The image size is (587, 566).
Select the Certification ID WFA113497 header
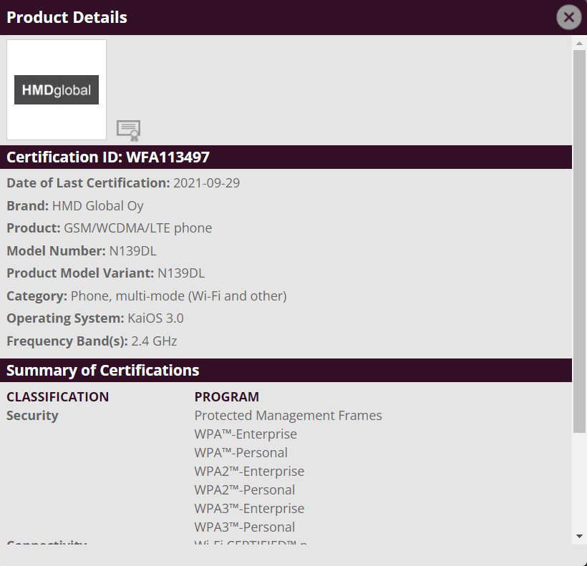tap(108, 157)
